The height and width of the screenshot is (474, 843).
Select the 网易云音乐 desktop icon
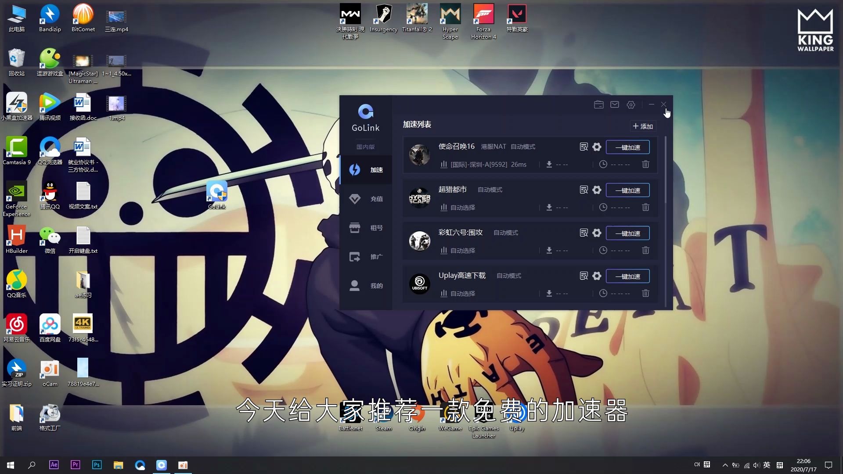[17, 329]
